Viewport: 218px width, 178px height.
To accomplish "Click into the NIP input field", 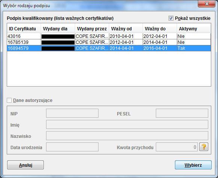I will click(x=72, y=113).
